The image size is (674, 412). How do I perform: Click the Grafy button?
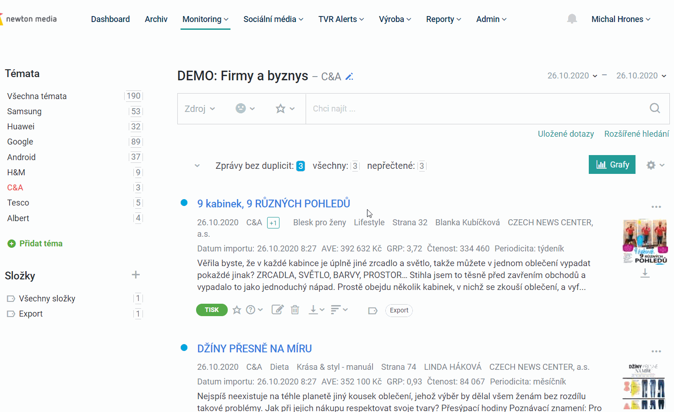[612, 165]
